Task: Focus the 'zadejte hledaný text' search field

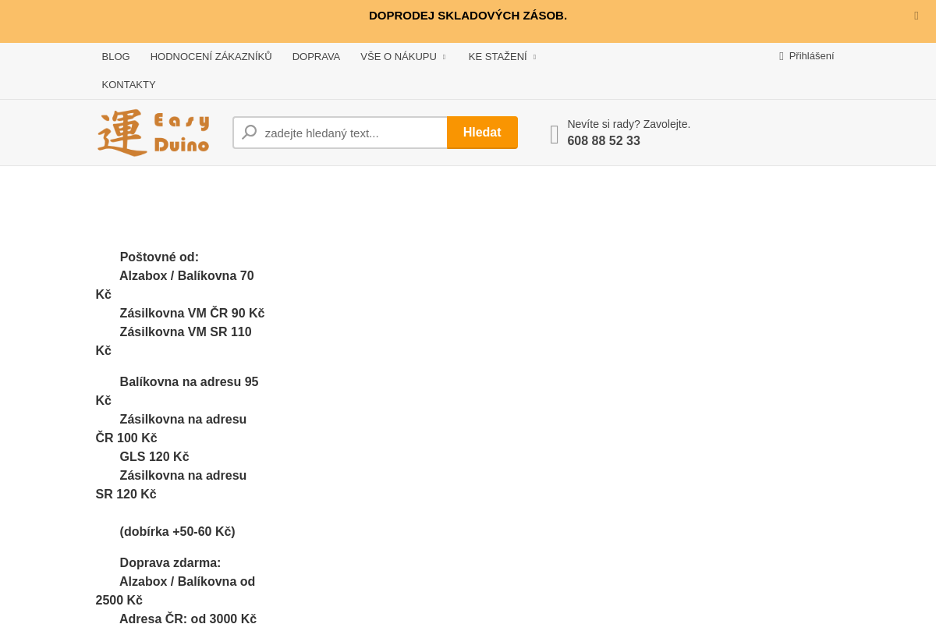Action: click(351, 133)
